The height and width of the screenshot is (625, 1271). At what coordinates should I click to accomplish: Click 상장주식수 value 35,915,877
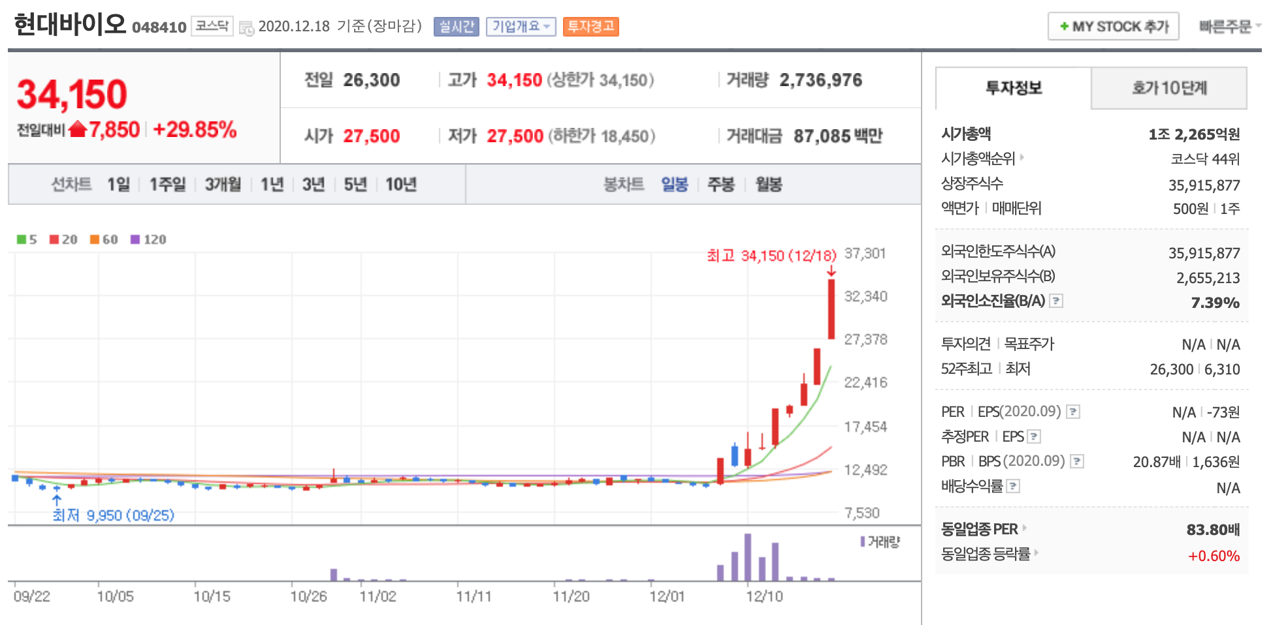click(x=1204, y=185)
